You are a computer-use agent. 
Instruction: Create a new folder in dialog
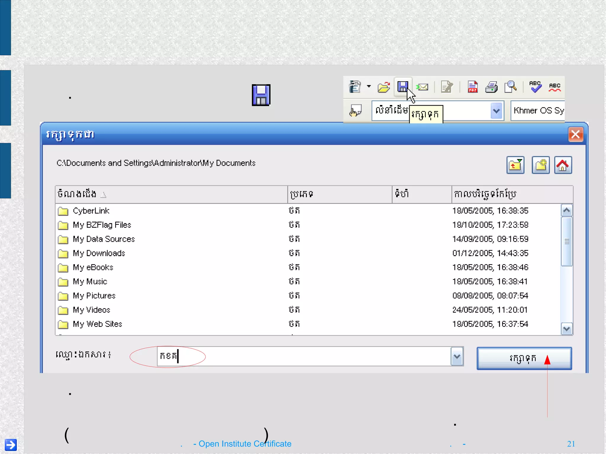point(541,165)
